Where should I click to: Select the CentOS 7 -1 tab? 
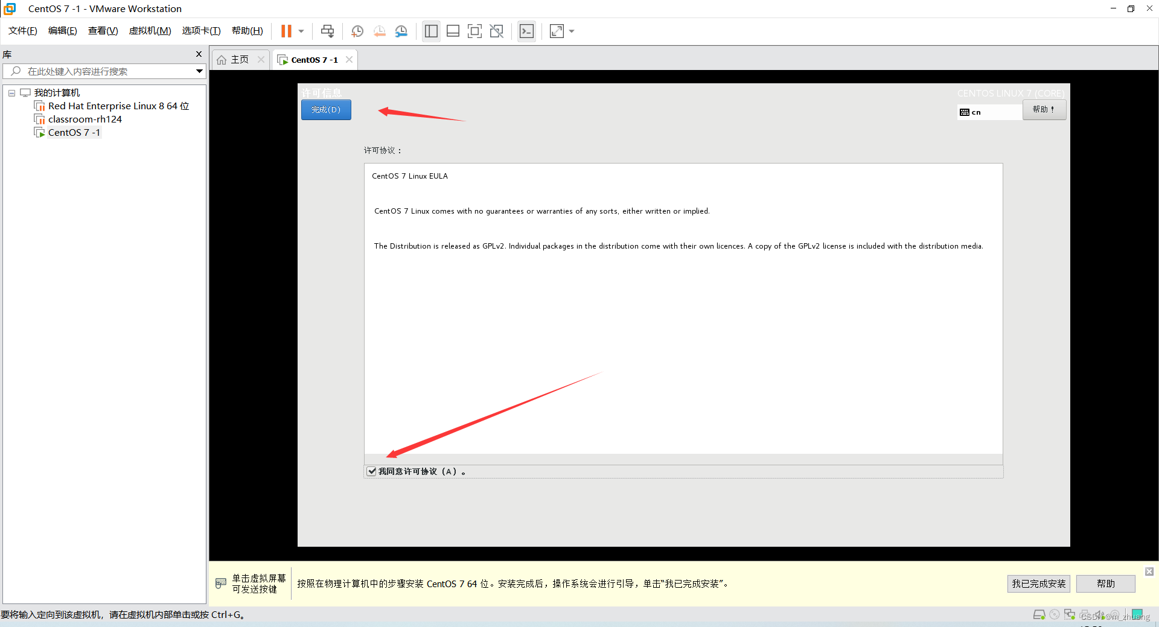[x=314, y=60]
